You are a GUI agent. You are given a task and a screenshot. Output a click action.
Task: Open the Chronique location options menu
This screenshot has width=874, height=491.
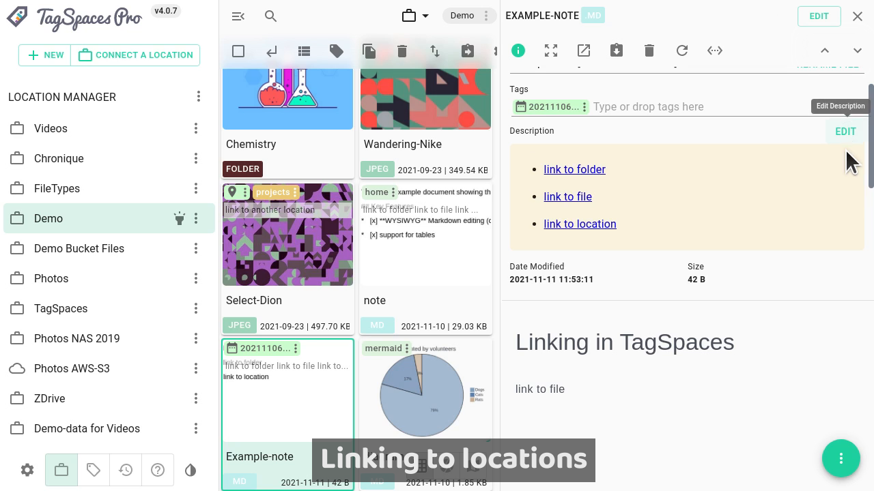click(196, 158)
